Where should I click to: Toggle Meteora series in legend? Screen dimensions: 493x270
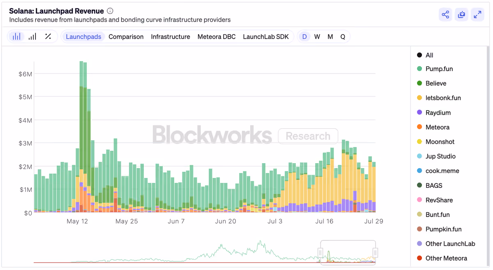point(433,127)
